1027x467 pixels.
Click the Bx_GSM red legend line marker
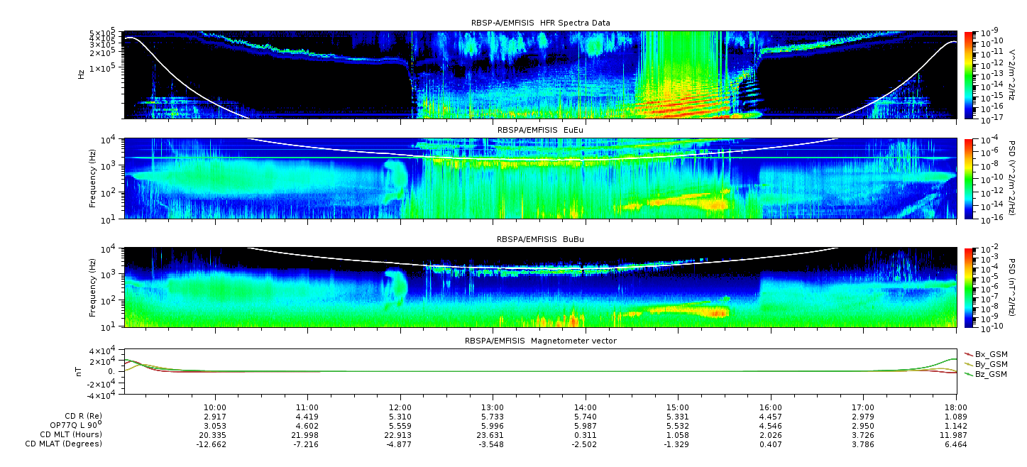pyautogui.click(x=969, y=353)
